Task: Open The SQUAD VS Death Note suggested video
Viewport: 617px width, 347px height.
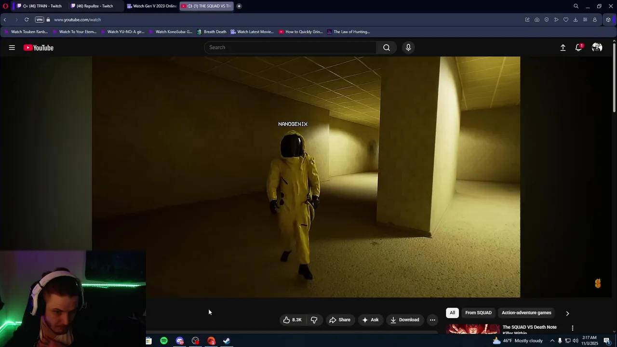Action: [x=529, y=330]
